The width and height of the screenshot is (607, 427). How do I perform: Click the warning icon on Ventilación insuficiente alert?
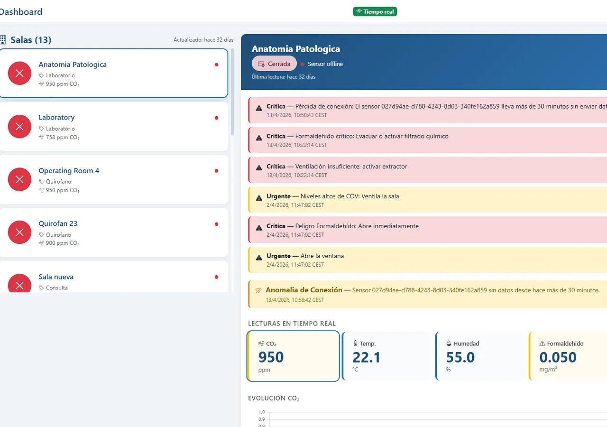click(259, 168)
